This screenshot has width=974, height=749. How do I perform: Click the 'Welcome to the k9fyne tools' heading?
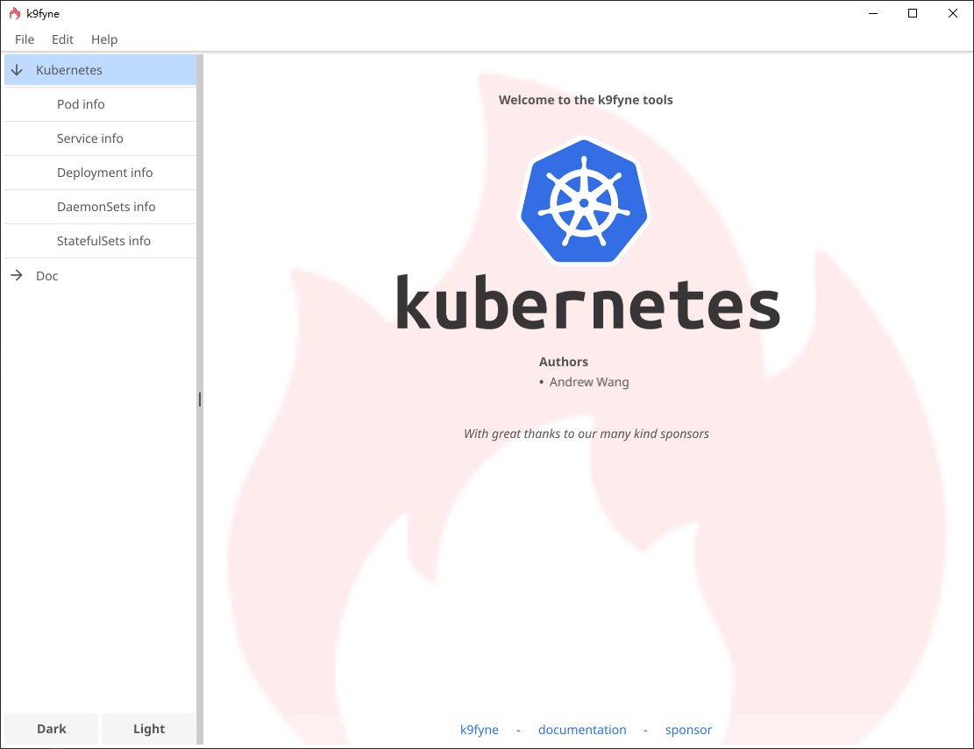pos(586,100)
